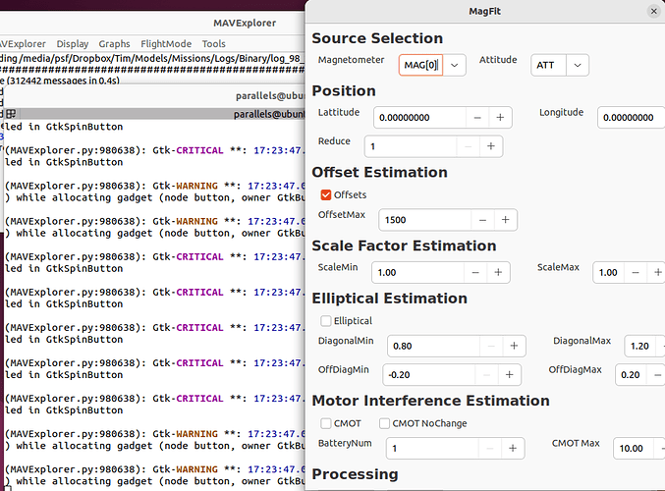Increase the Lattitude value with plus
Screen dimensions: 665x491
[500, 118]
